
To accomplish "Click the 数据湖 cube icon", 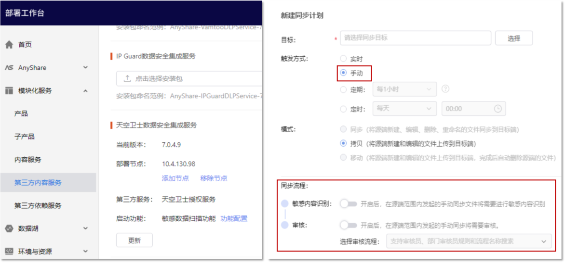I will click(x=9, y=228).
